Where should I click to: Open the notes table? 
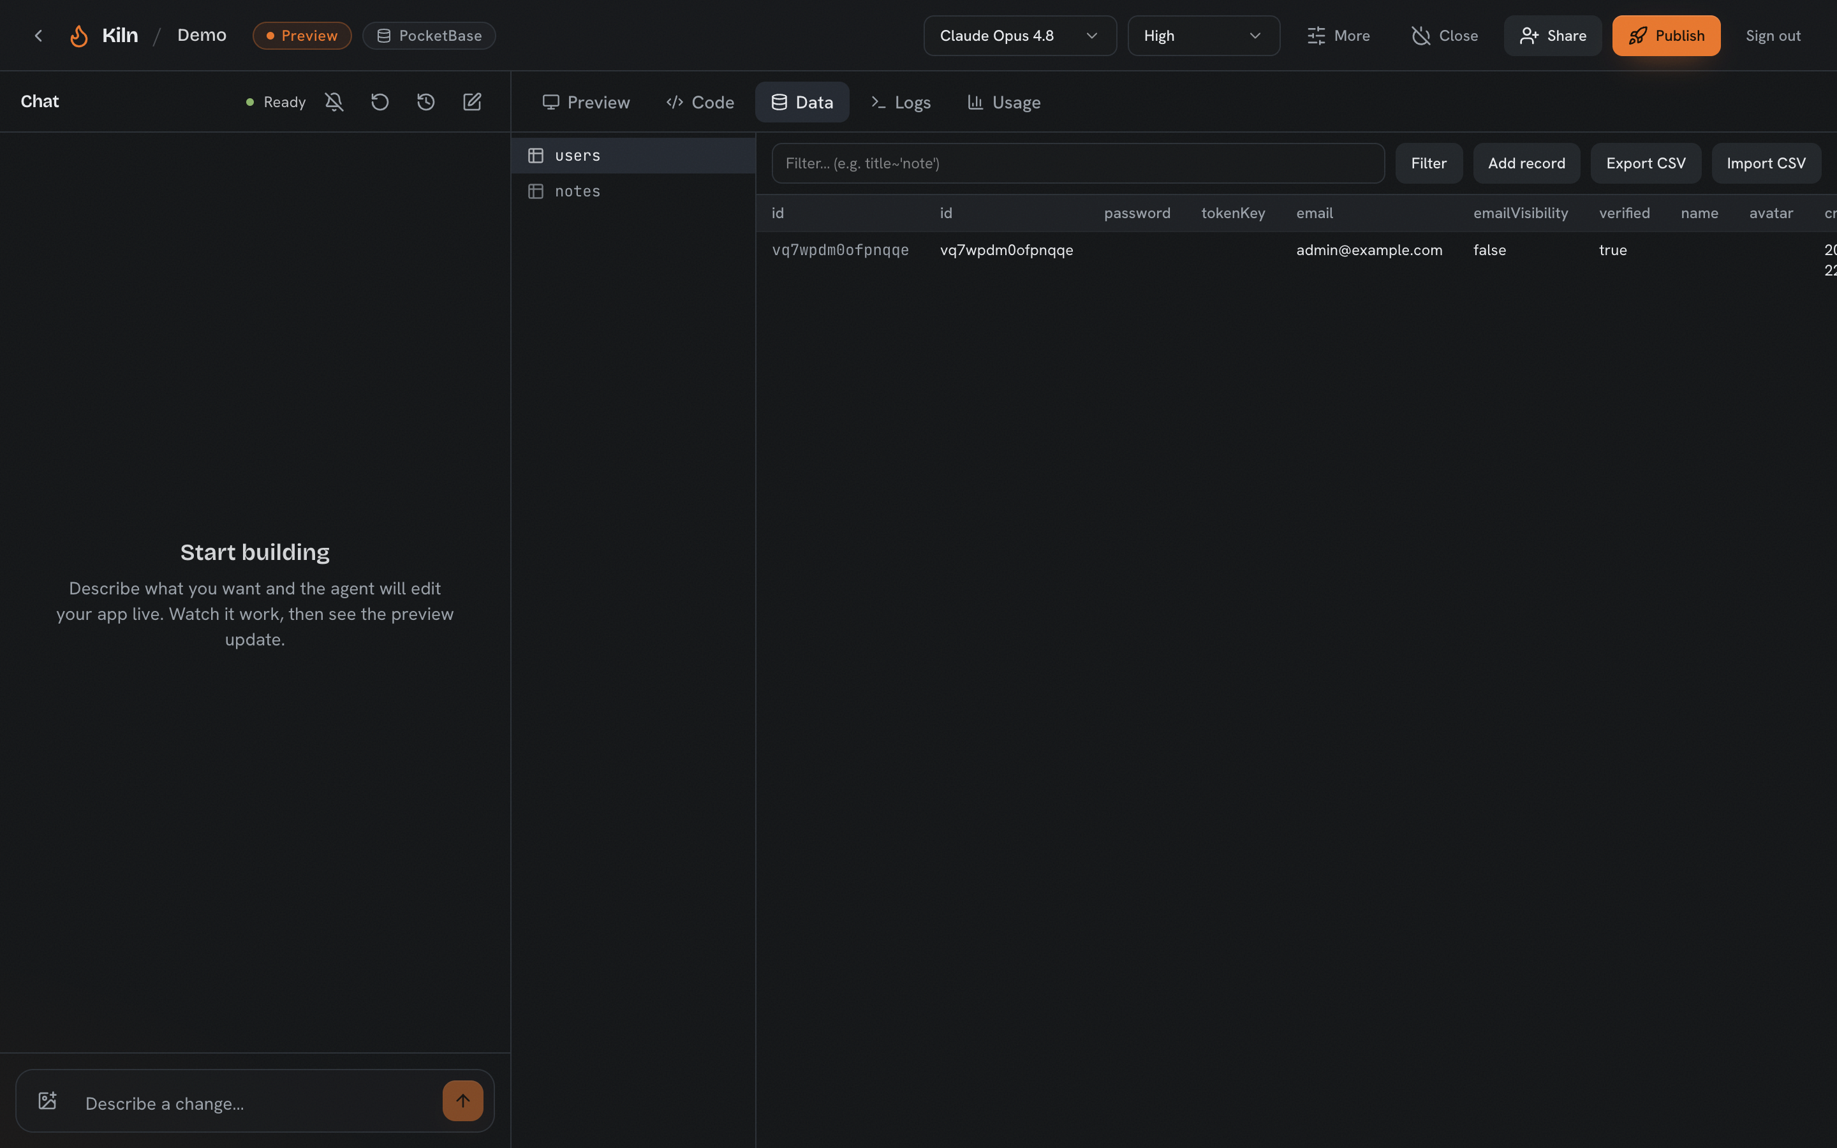(x=633, y=191)
